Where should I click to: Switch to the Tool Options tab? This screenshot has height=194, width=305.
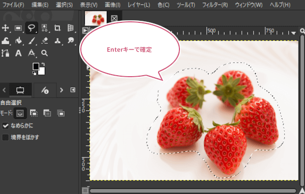pos(20,90)
